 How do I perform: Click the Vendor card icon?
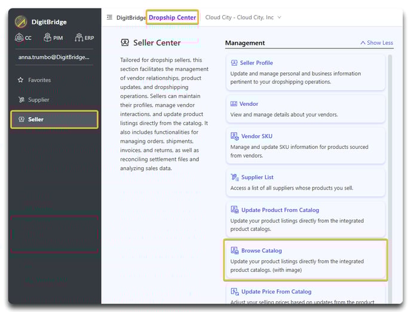(234, 103)
